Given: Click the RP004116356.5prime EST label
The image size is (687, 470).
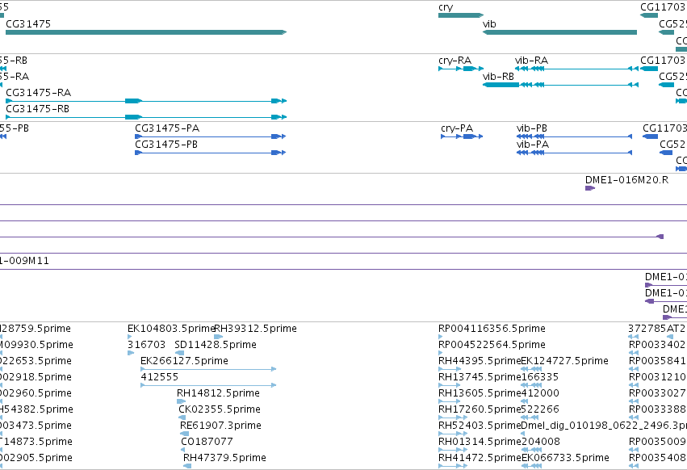Looking at the screenshot, I should point(492,329).
